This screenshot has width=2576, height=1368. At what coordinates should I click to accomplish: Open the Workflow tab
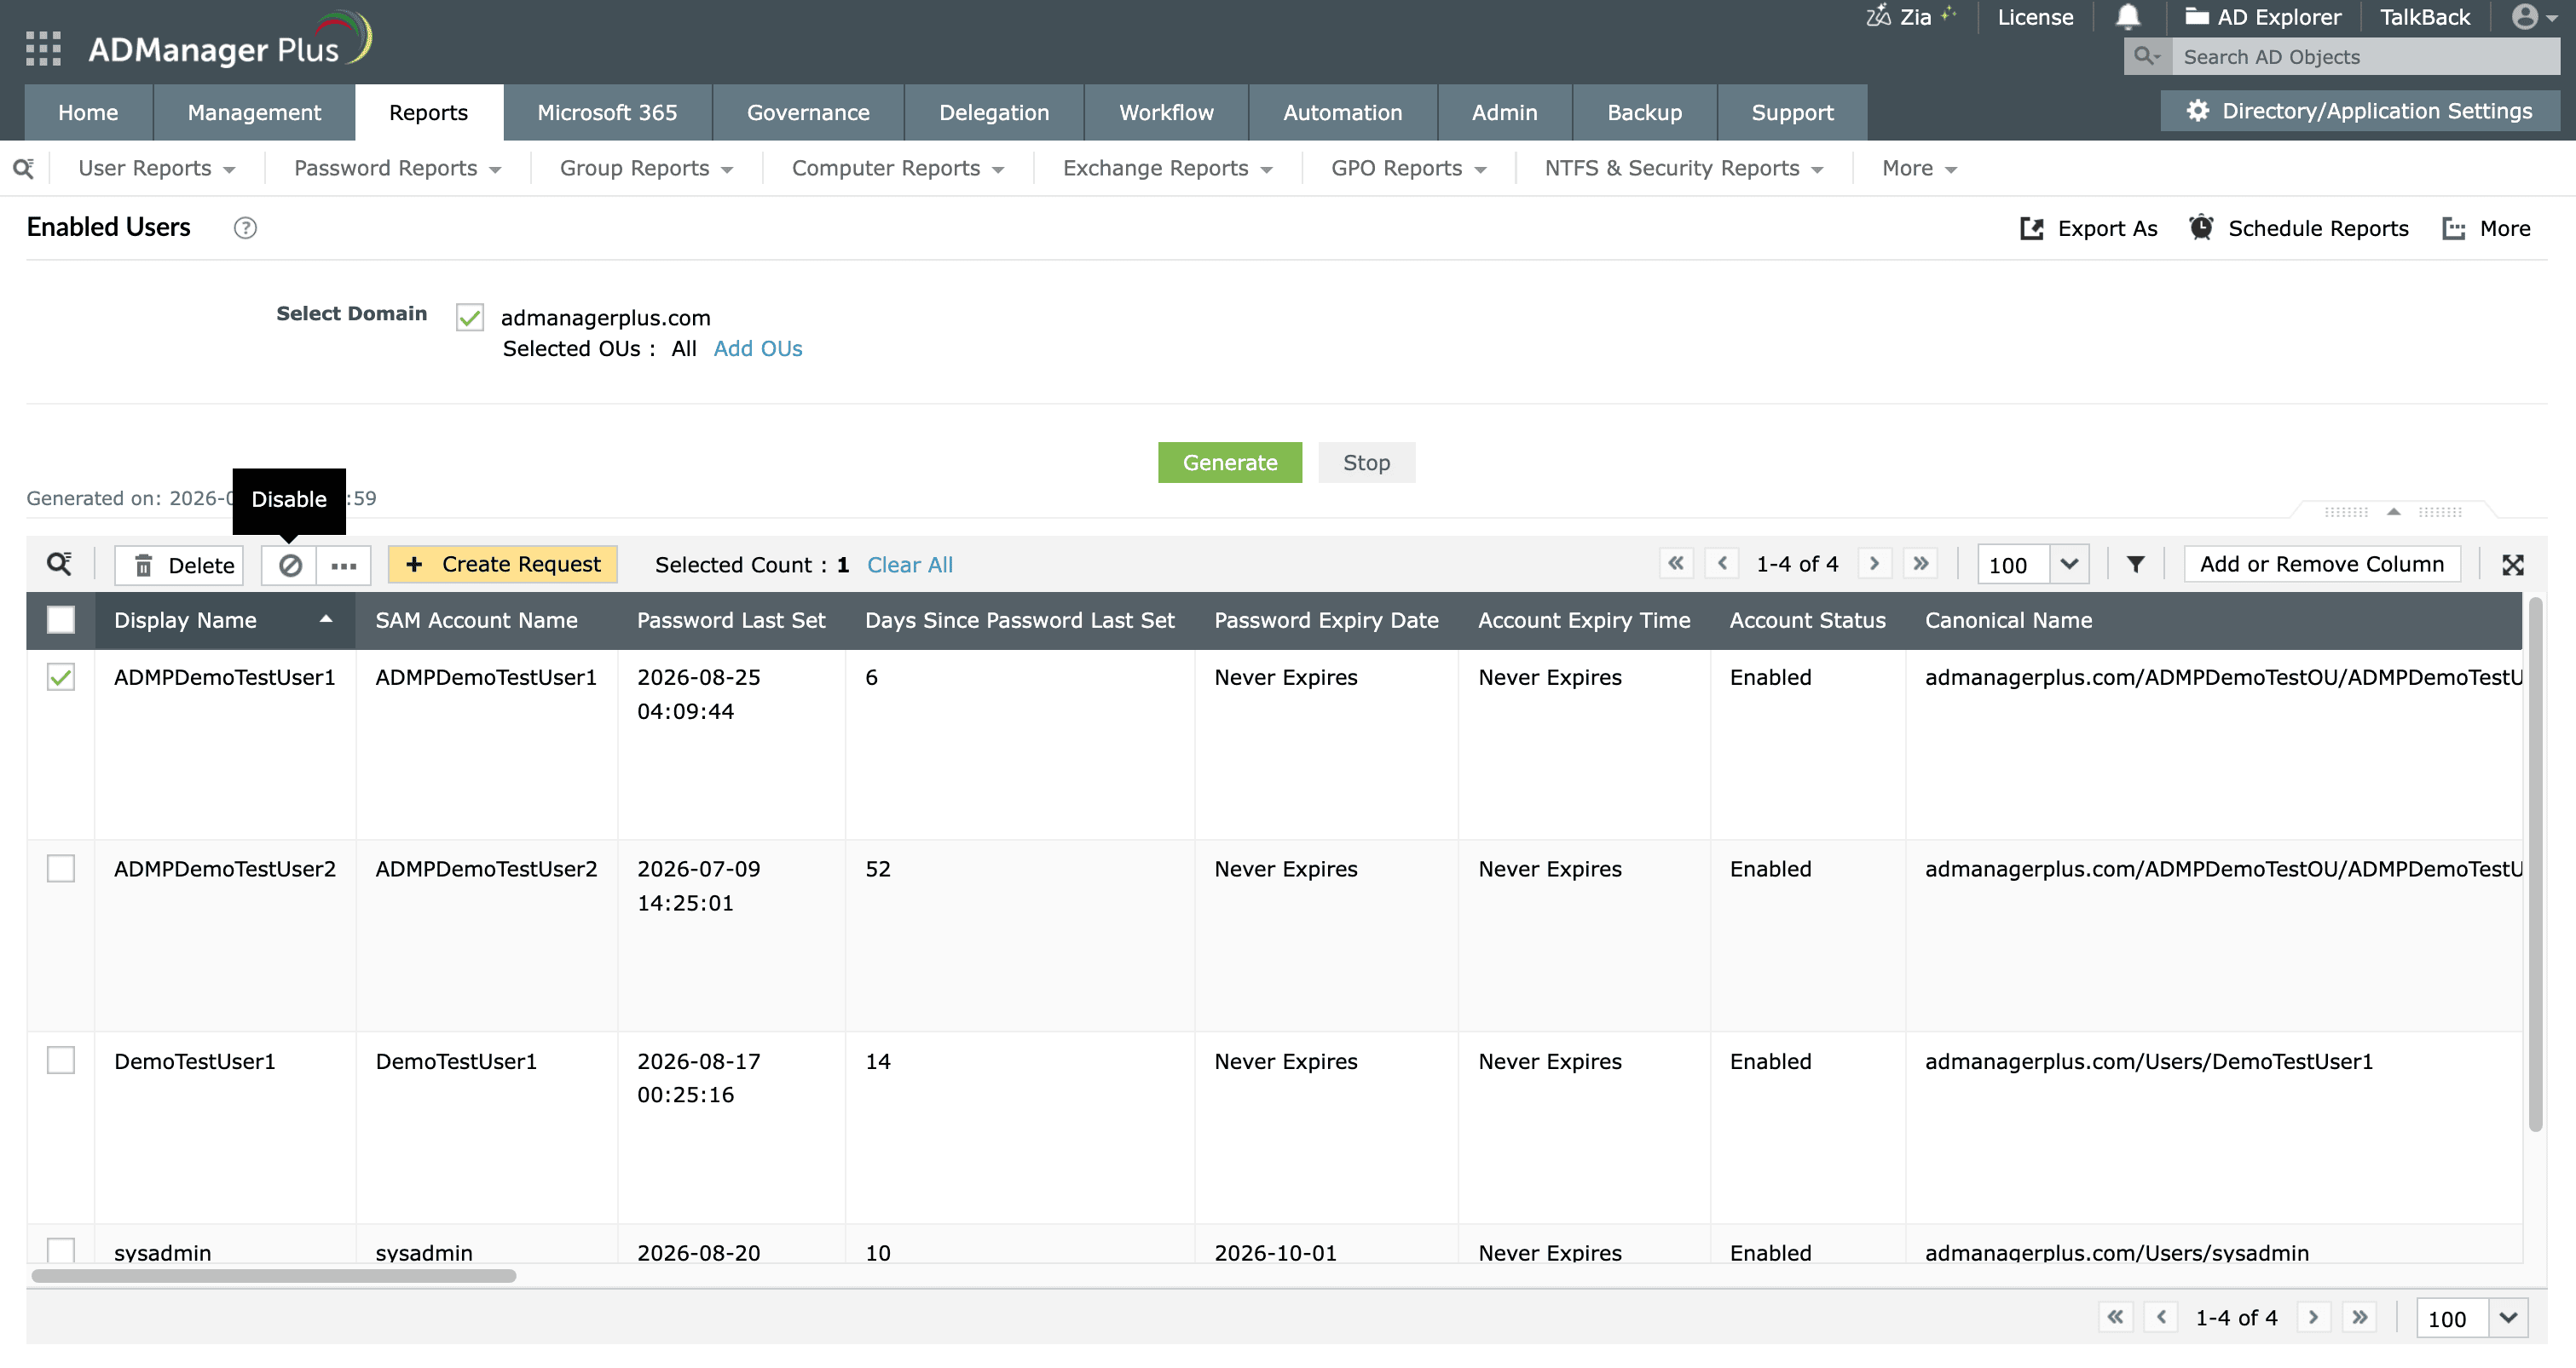point(1166,113)
